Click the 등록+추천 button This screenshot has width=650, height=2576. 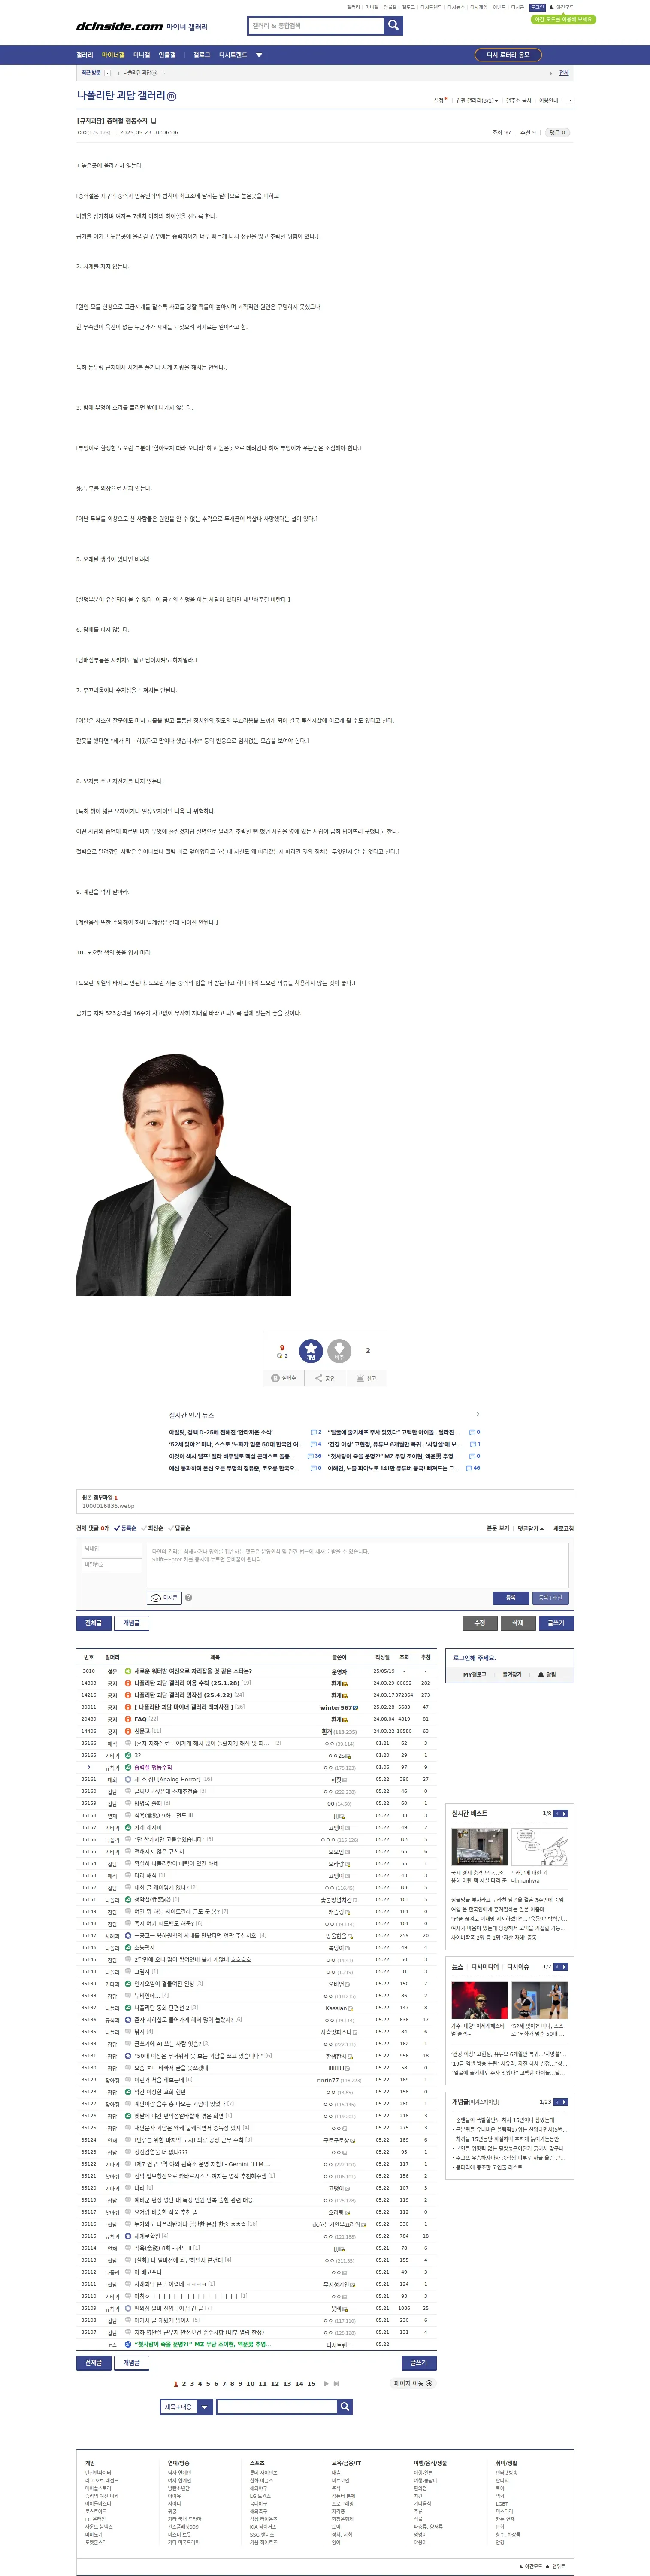(550, 1597)
